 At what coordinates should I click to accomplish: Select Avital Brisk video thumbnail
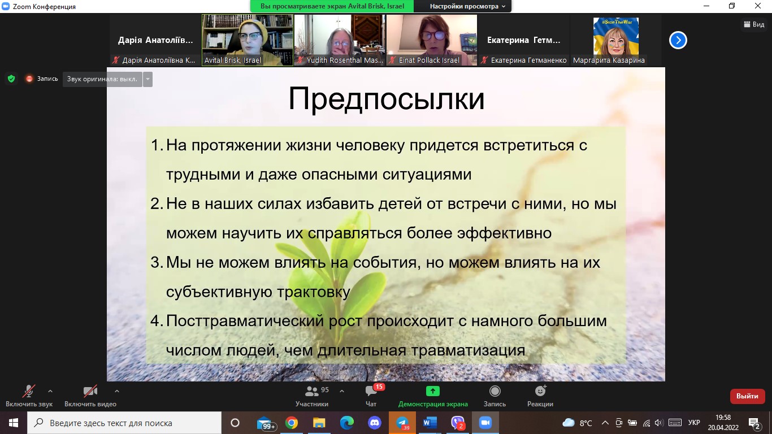(248, 40)
